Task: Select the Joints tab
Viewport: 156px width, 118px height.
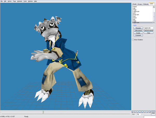Action: (x=152, y=4)
